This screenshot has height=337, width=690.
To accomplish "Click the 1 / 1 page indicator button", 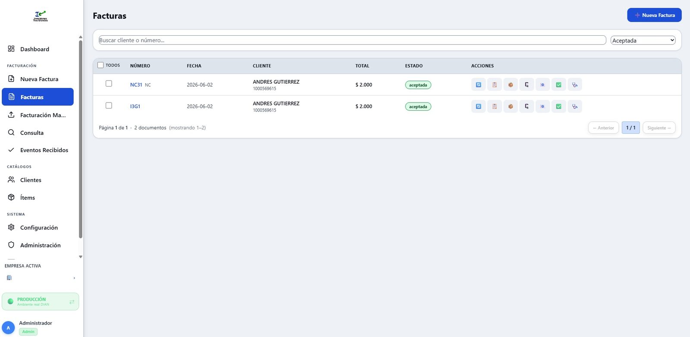I will pos(631,128).
